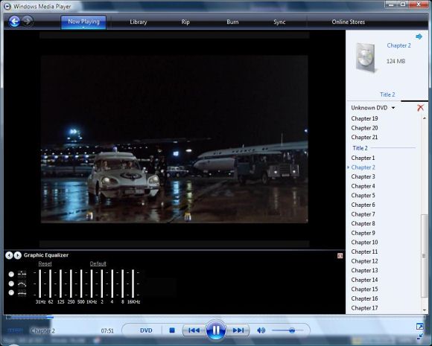The height and width of the screenshot is (346, 432).
Task: Click the 250 equalizer band slider
Action: 71,283
